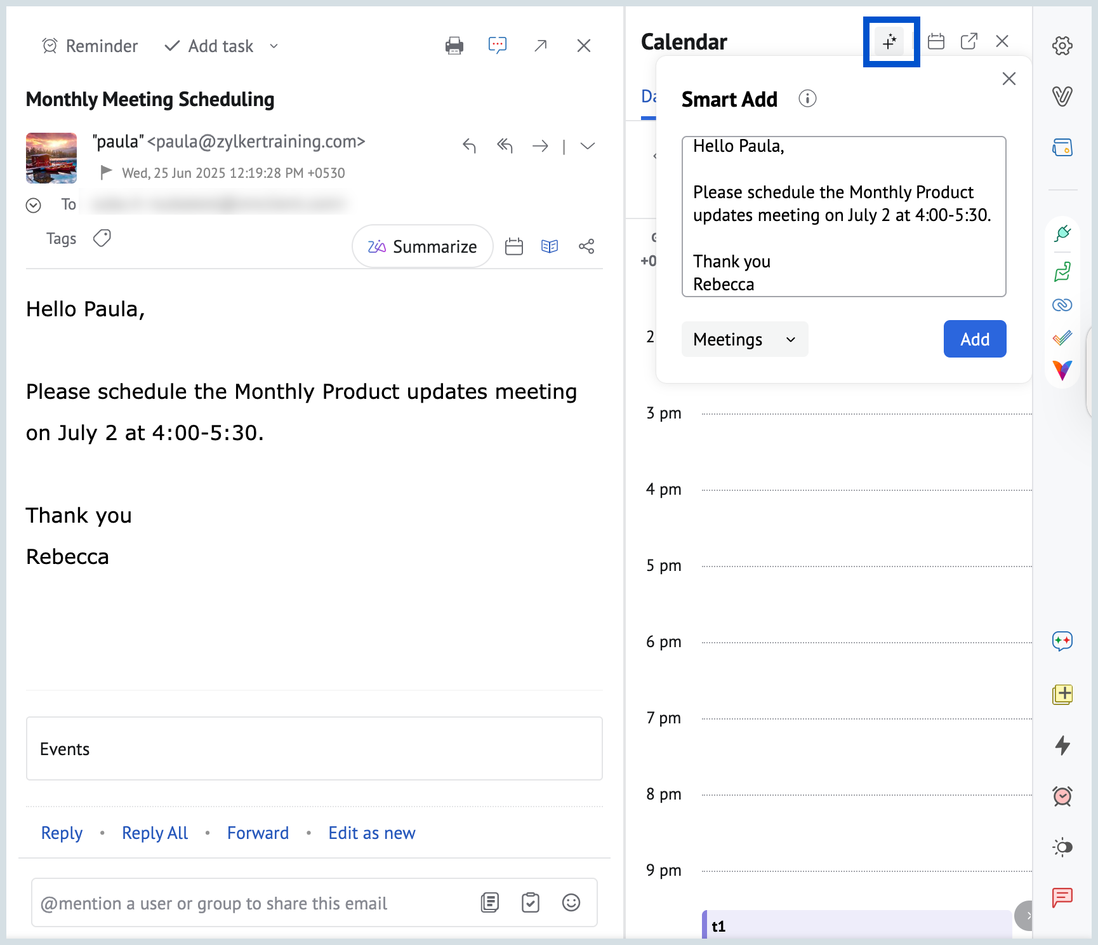Click the Reply All link
Viewport: 1098px width, 945px height.
click(155, 833)
